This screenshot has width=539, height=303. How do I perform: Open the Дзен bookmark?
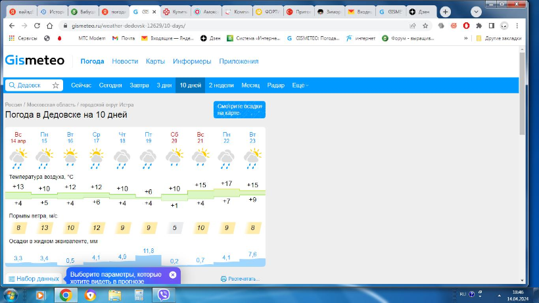(210, 38)
